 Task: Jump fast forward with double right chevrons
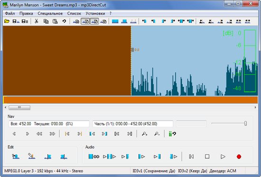tap(52, 133)
